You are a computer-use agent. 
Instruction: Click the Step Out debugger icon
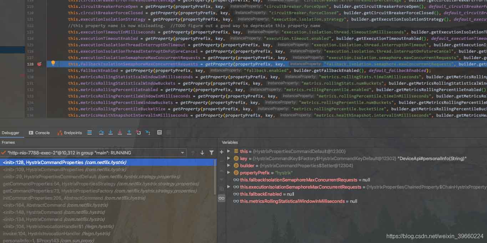coord(129,132)
